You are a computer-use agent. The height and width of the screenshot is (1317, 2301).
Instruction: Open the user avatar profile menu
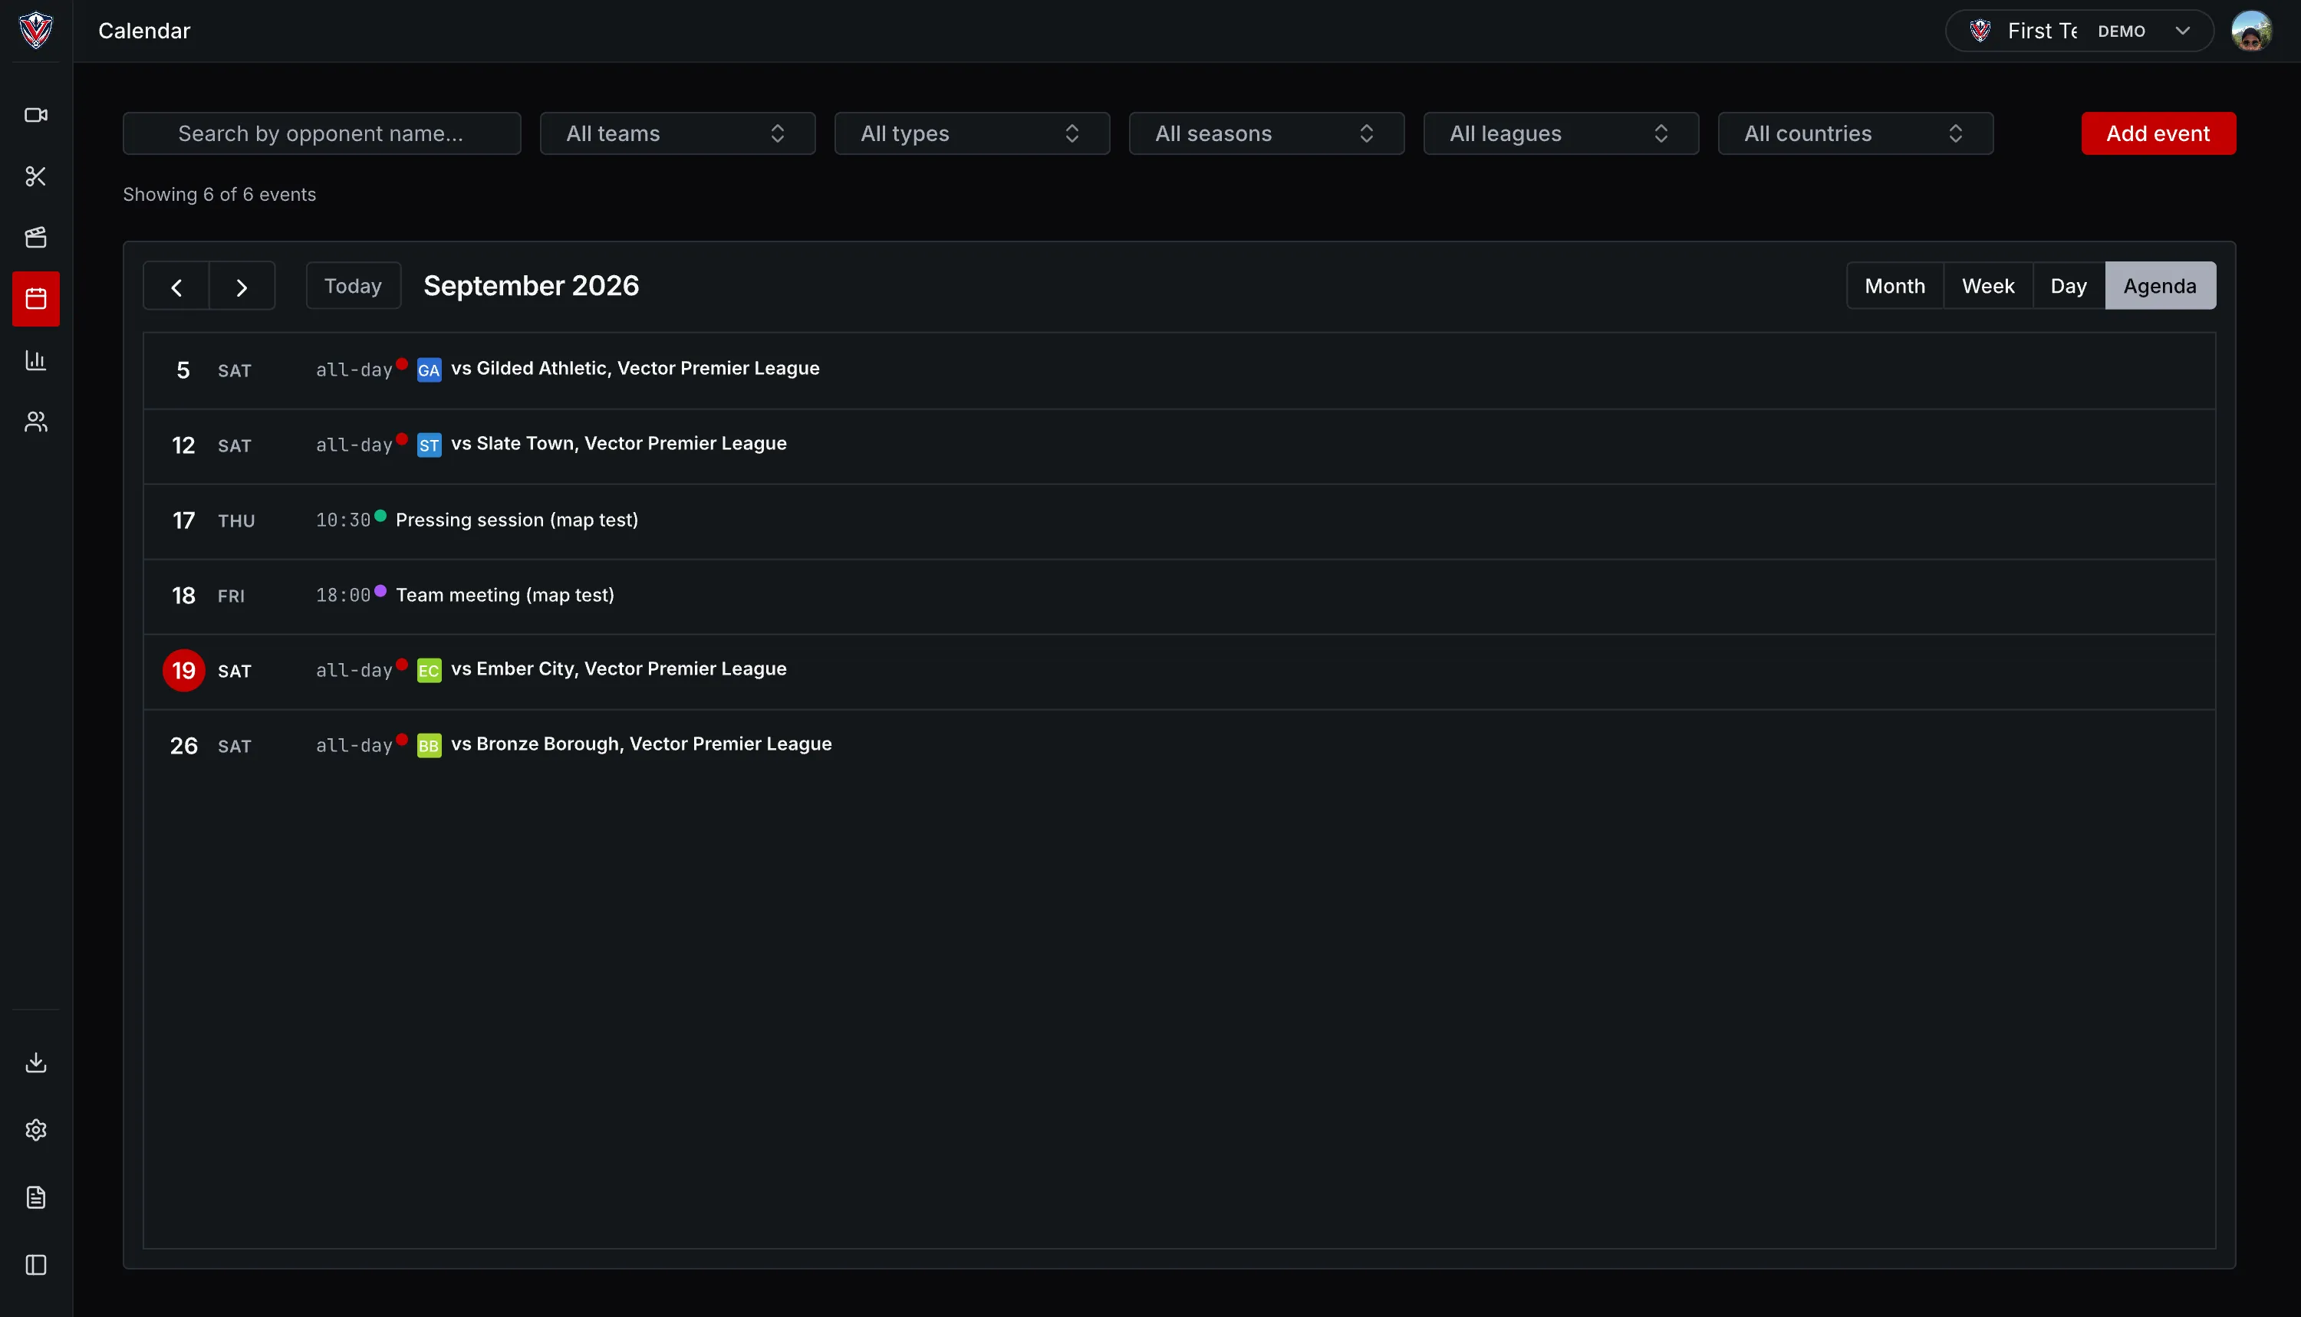click(x=2251, y=31)
